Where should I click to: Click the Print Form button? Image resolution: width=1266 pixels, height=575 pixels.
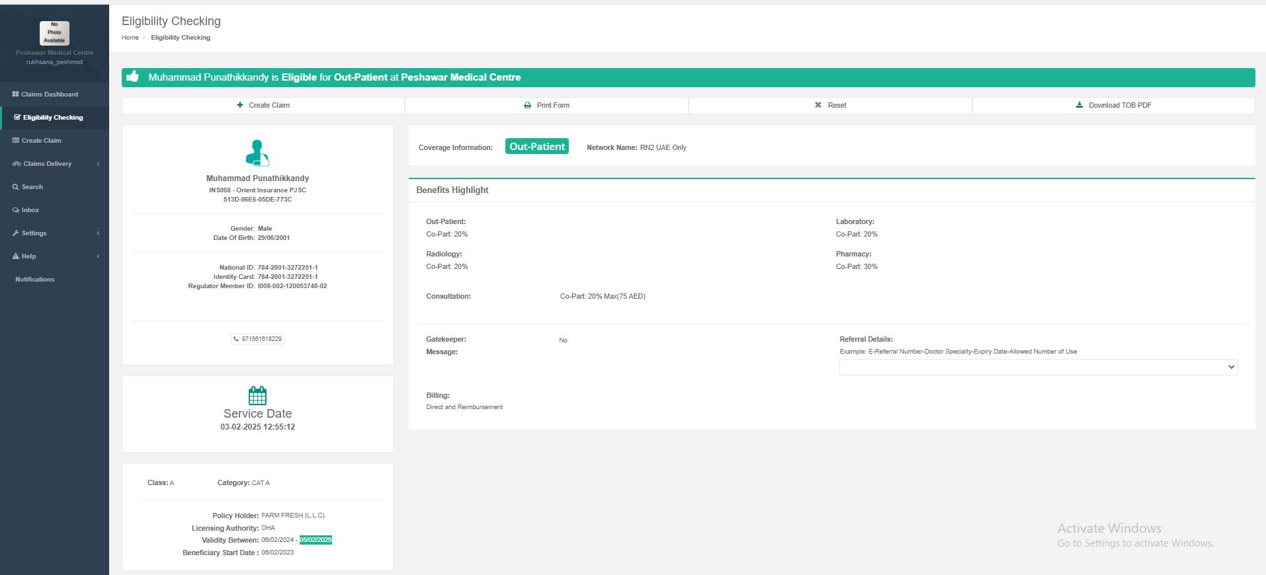[546, 105]
